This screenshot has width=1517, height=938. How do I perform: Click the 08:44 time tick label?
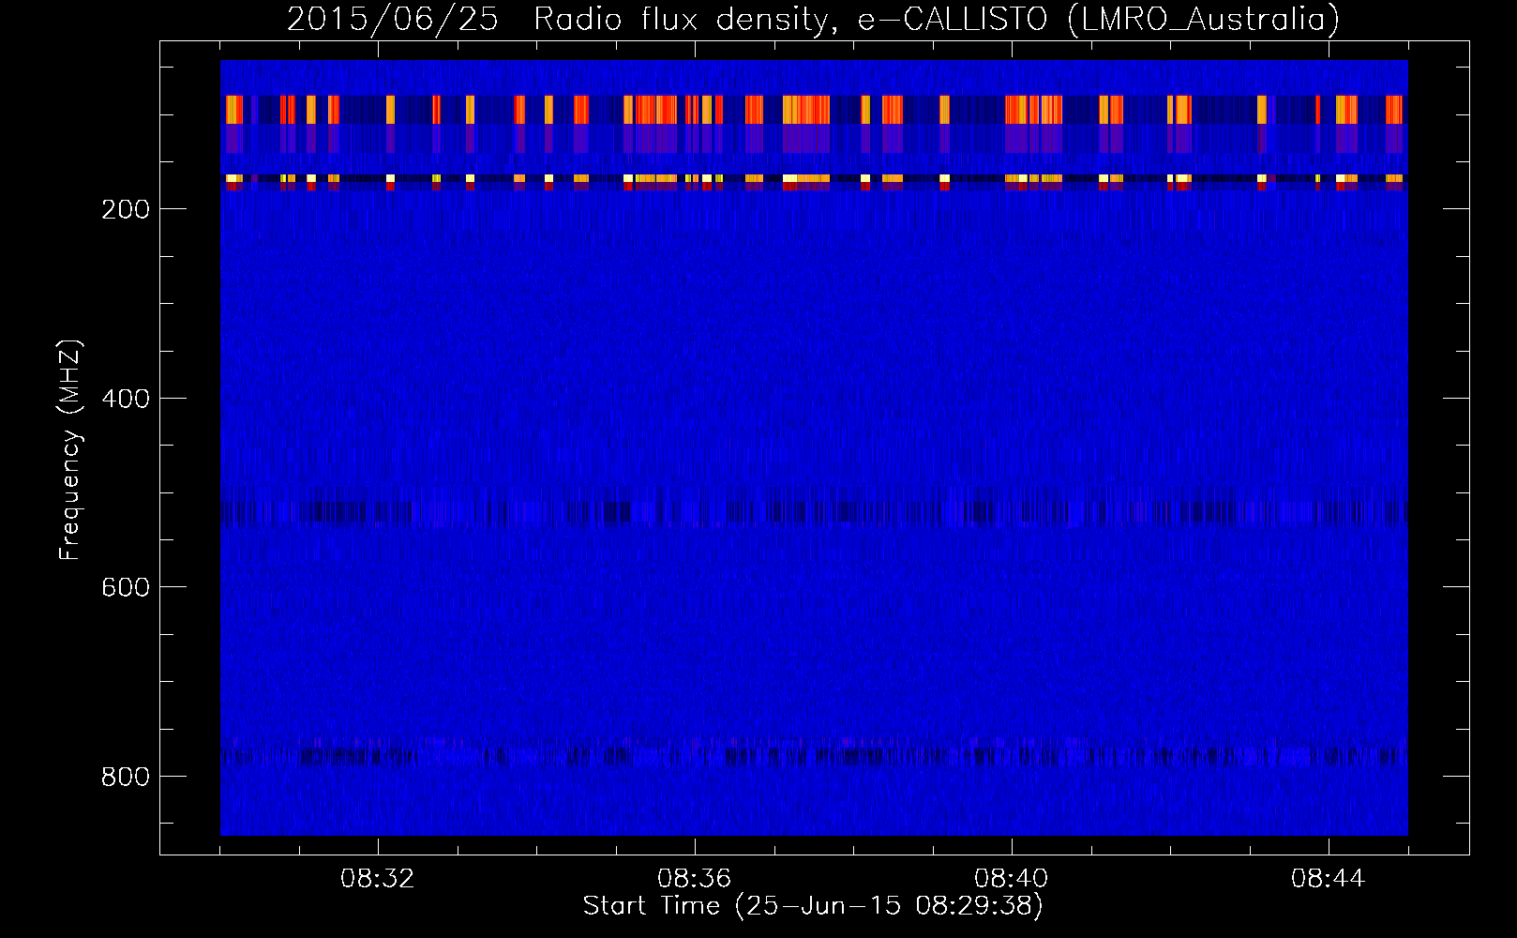pos(1329,879)
